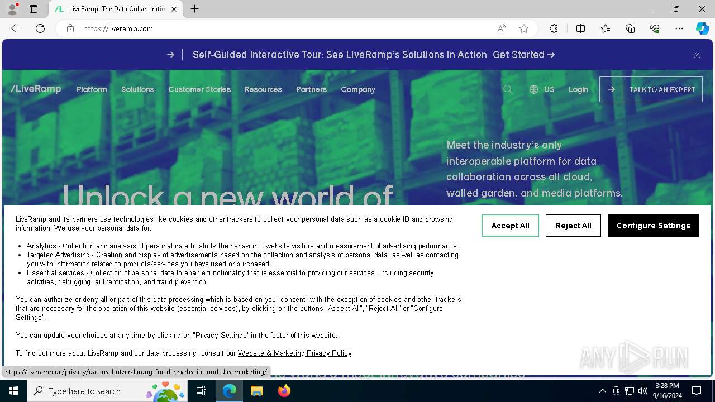Open the taskbar clock and date
This screenshot has height=402, width=715.
[x=668, y=391]
